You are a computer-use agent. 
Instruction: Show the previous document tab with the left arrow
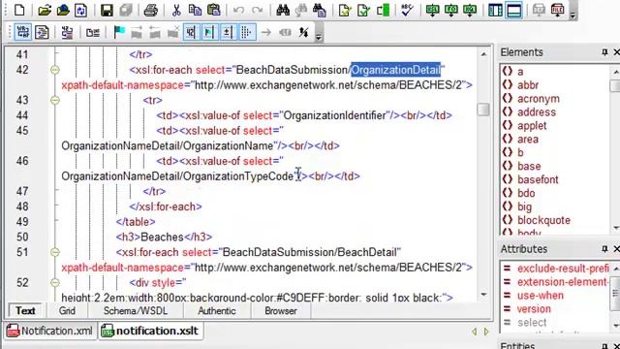(x=474, y=332)
